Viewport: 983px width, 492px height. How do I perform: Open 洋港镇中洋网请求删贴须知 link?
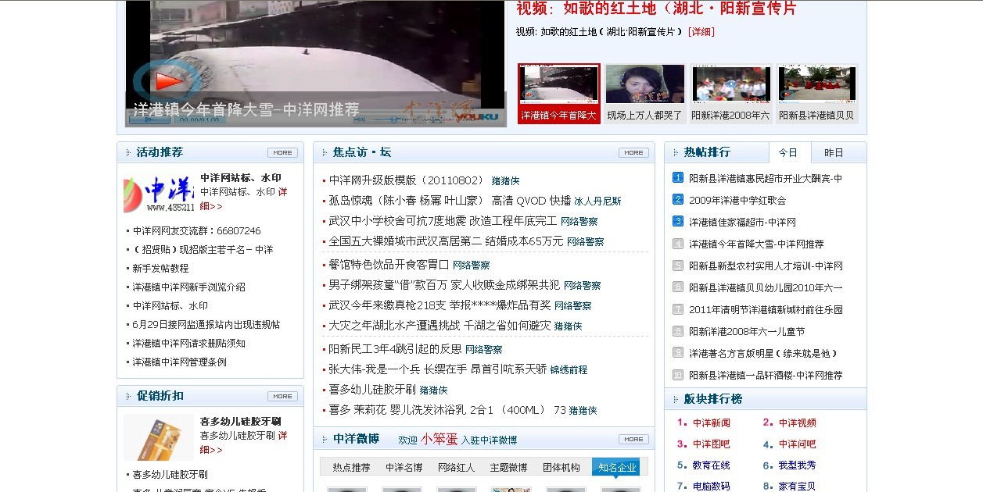click(x=188, y=344)
